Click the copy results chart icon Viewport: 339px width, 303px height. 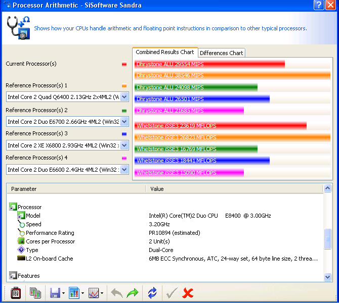point(35,293)
